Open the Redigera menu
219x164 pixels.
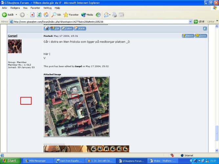pos(15,8)
